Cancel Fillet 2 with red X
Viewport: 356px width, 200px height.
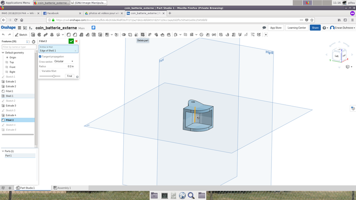tap(77, 41)
